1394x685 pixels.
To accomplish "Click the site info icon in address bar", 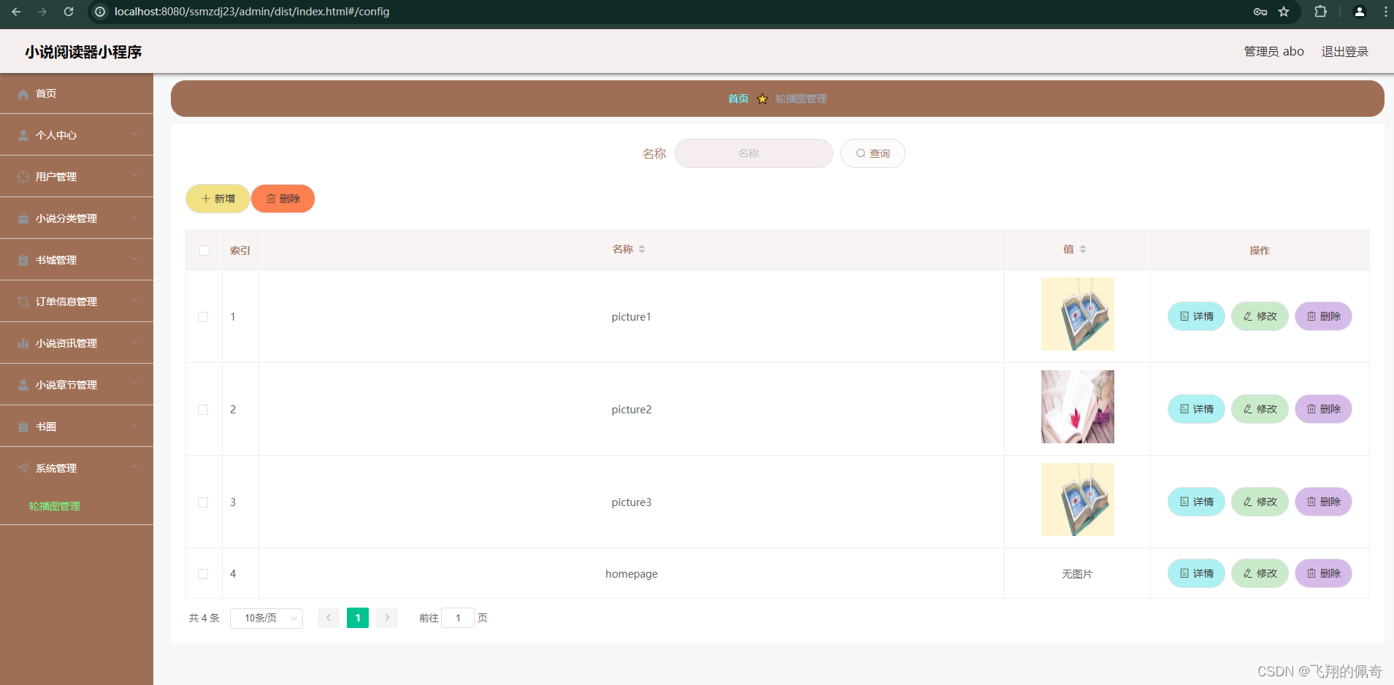I will 101,12.
